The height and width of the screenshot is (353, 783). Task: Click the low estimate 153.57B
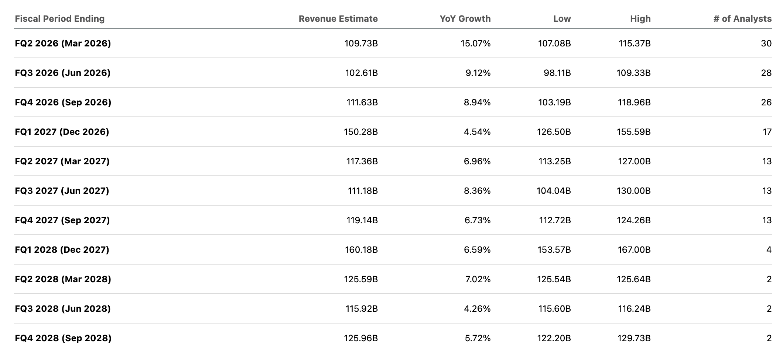554,250
